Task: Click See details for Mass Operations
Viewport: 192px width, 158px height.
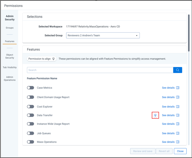Action: (x=168, y=142)
